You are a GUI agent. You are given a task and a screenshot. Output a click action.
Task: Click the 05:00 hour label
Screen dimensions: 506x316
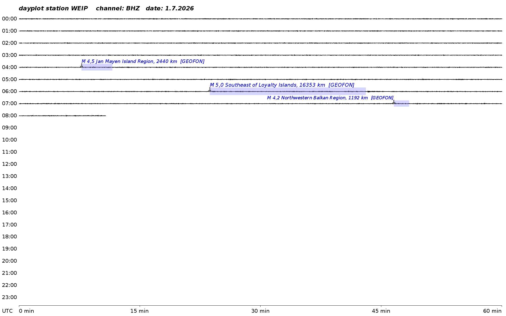point(9,79)
